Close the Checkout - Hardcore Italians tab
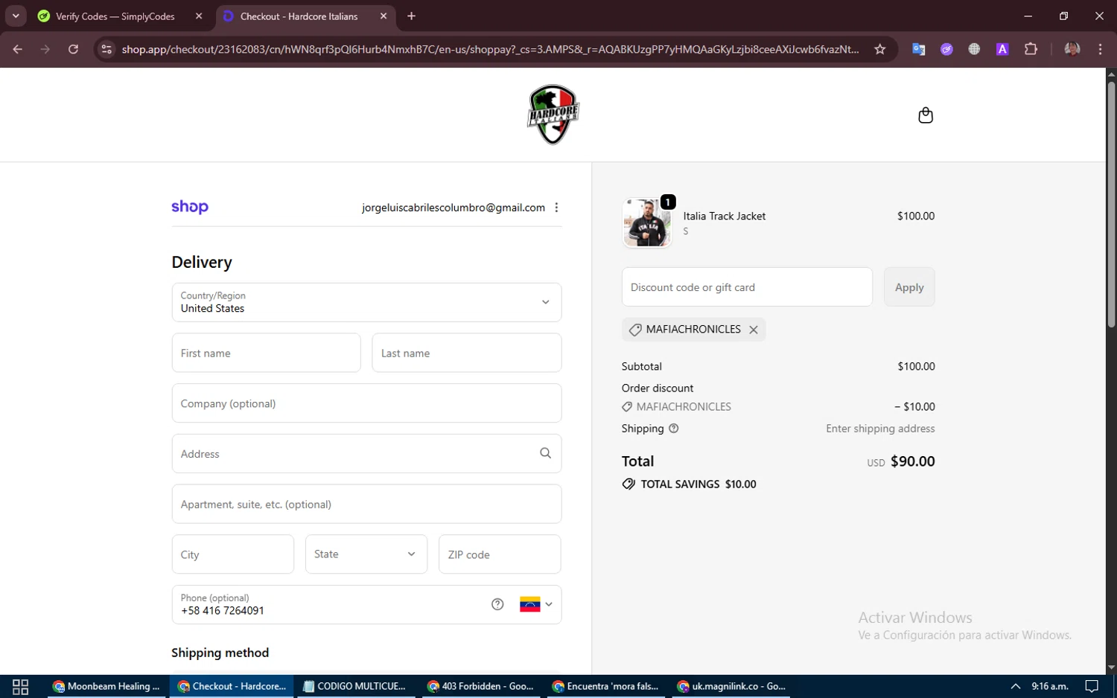Viewport: 1117px width, 698px height. coord(384,16)
